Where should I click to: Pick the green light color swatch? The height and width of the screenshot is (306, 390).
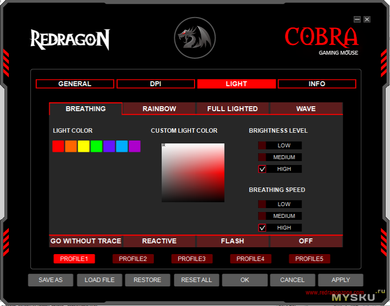coord(96,146)
